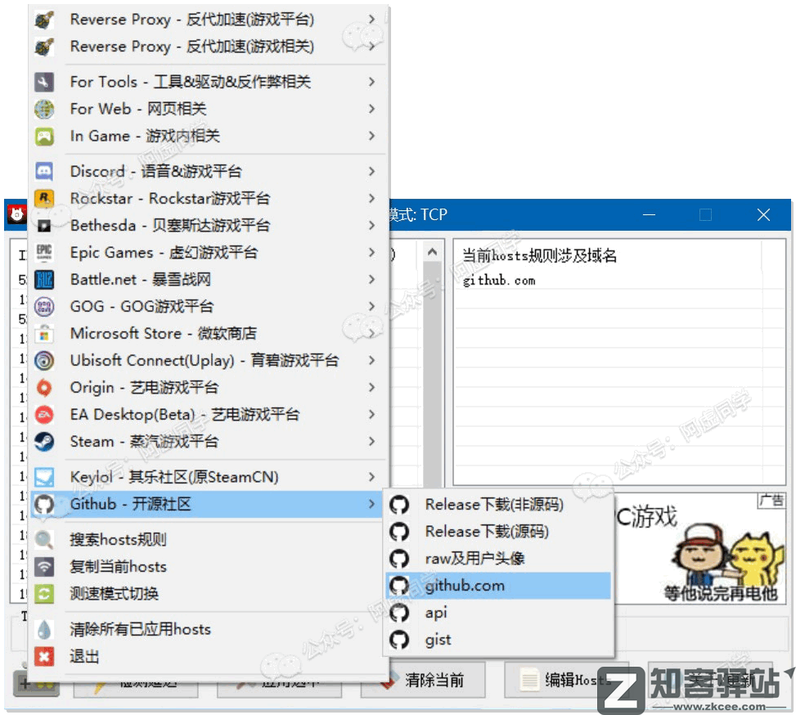Screen dimensions: 796x715
Task: Select github.com from the Github submenu
Action: coord(461,585)
